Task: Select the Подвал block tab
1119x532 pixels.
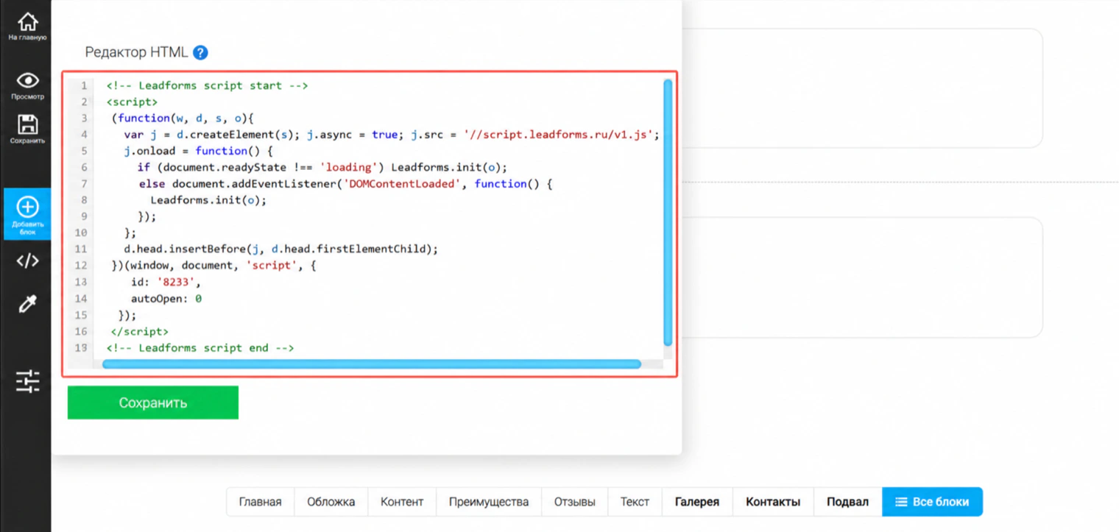Action: pyautogui.click(x=847, y=502)
